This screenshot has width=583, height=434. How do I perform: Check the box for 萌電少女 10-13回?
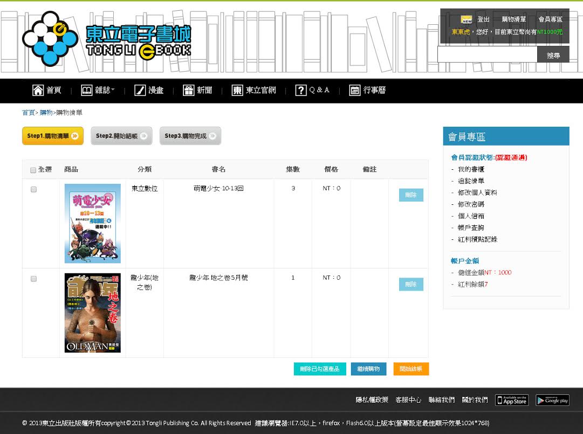[33, 189]
